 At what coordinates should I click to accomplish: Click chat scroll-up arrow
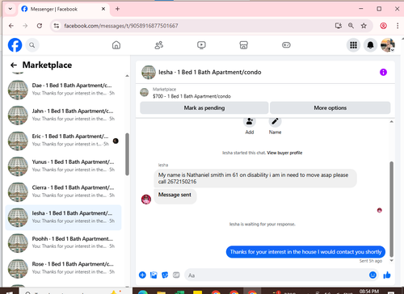tap(391, 122)
